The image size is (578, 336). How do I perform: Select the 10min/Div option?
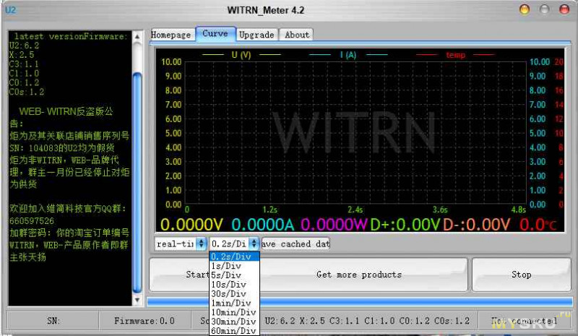[234, 312]
